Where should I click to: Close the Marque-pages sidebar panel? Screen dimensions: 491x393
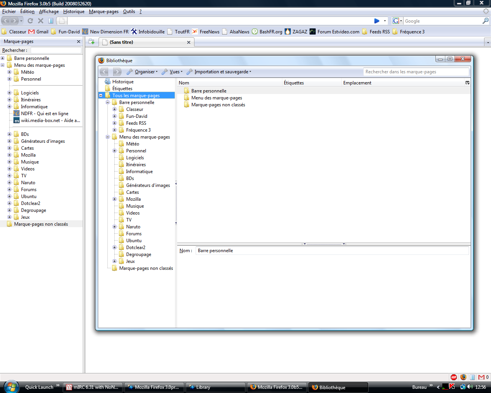79,41
